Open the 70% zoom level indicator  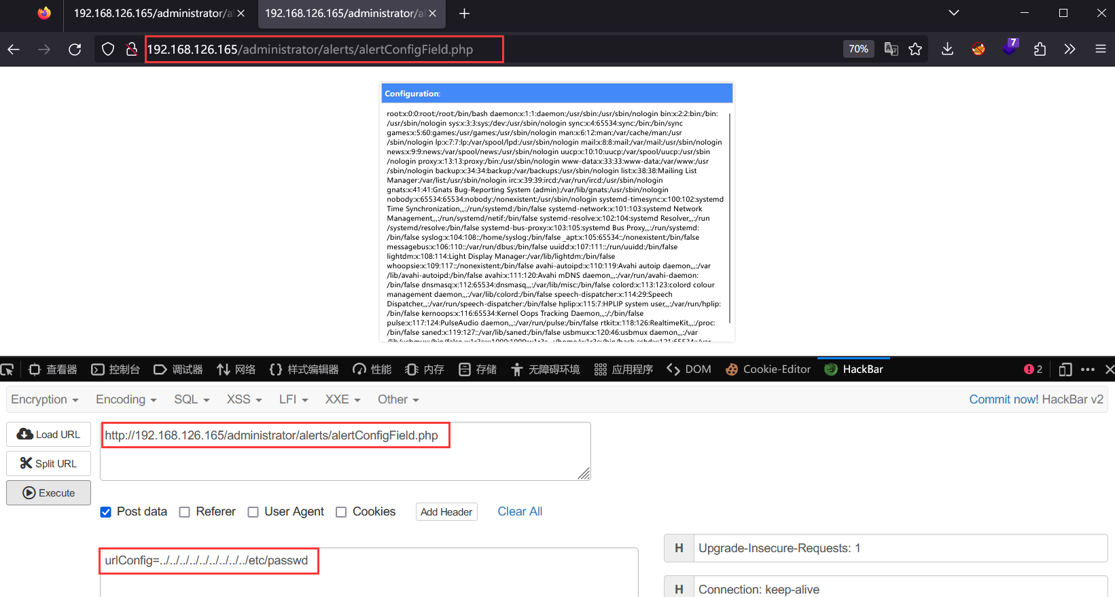858,49
